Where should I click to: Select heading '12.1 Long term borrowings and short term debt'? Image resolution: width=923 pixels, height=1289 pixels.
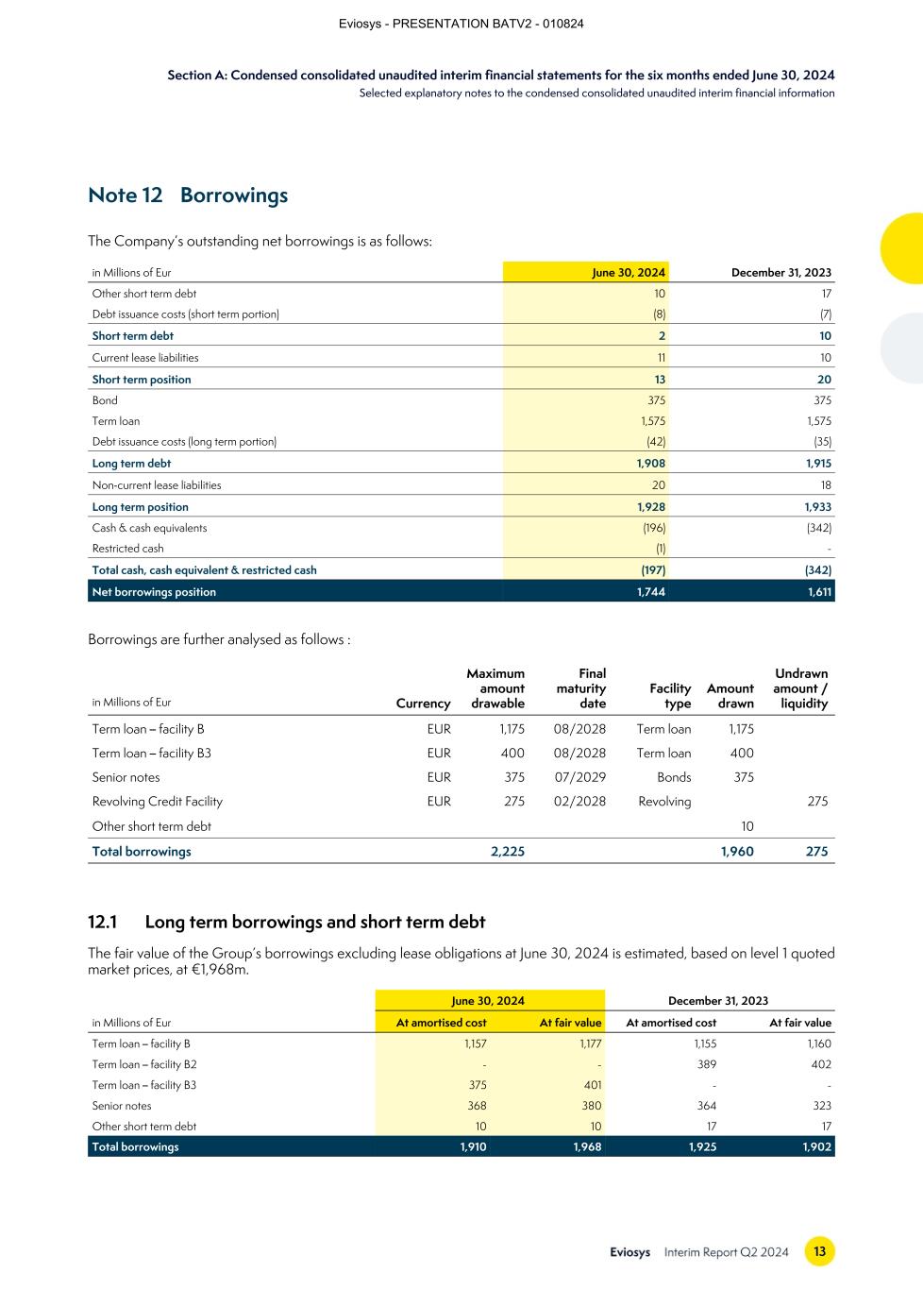287,922
